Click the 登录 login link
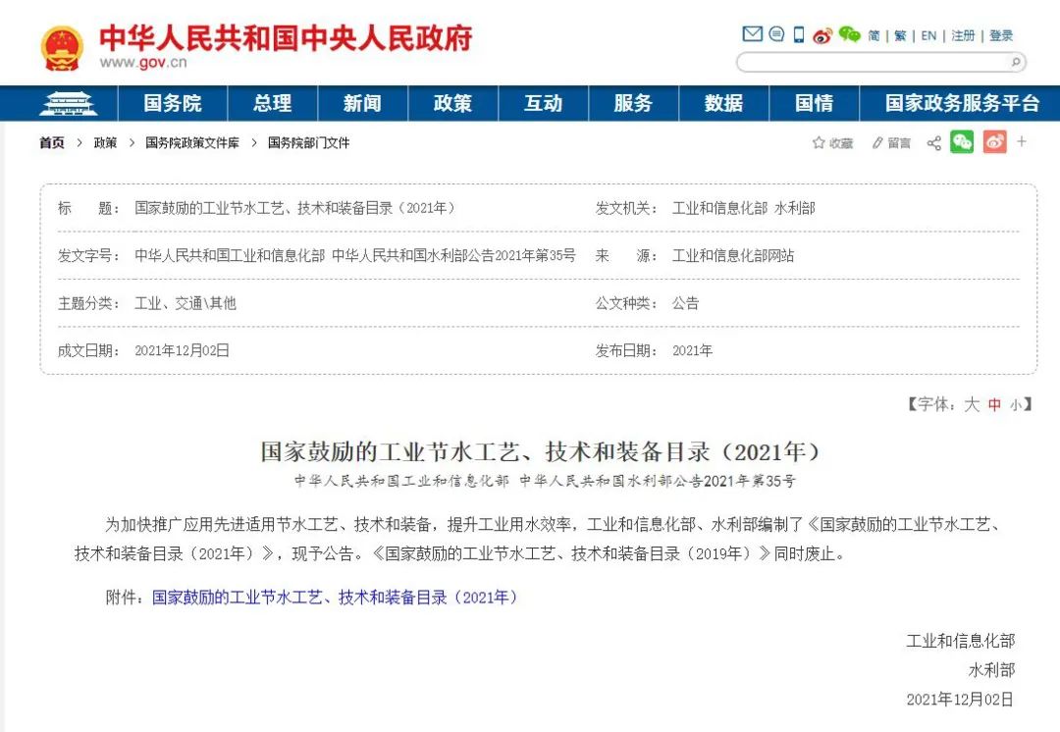 point(1001,36)
